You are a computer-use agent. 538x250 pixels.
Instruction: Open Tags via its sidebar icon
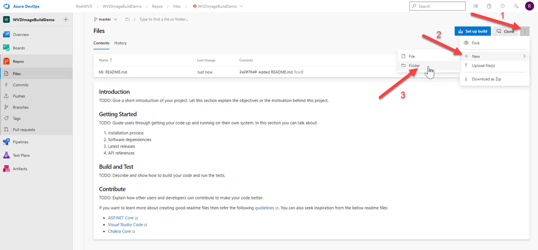(6, 119)
